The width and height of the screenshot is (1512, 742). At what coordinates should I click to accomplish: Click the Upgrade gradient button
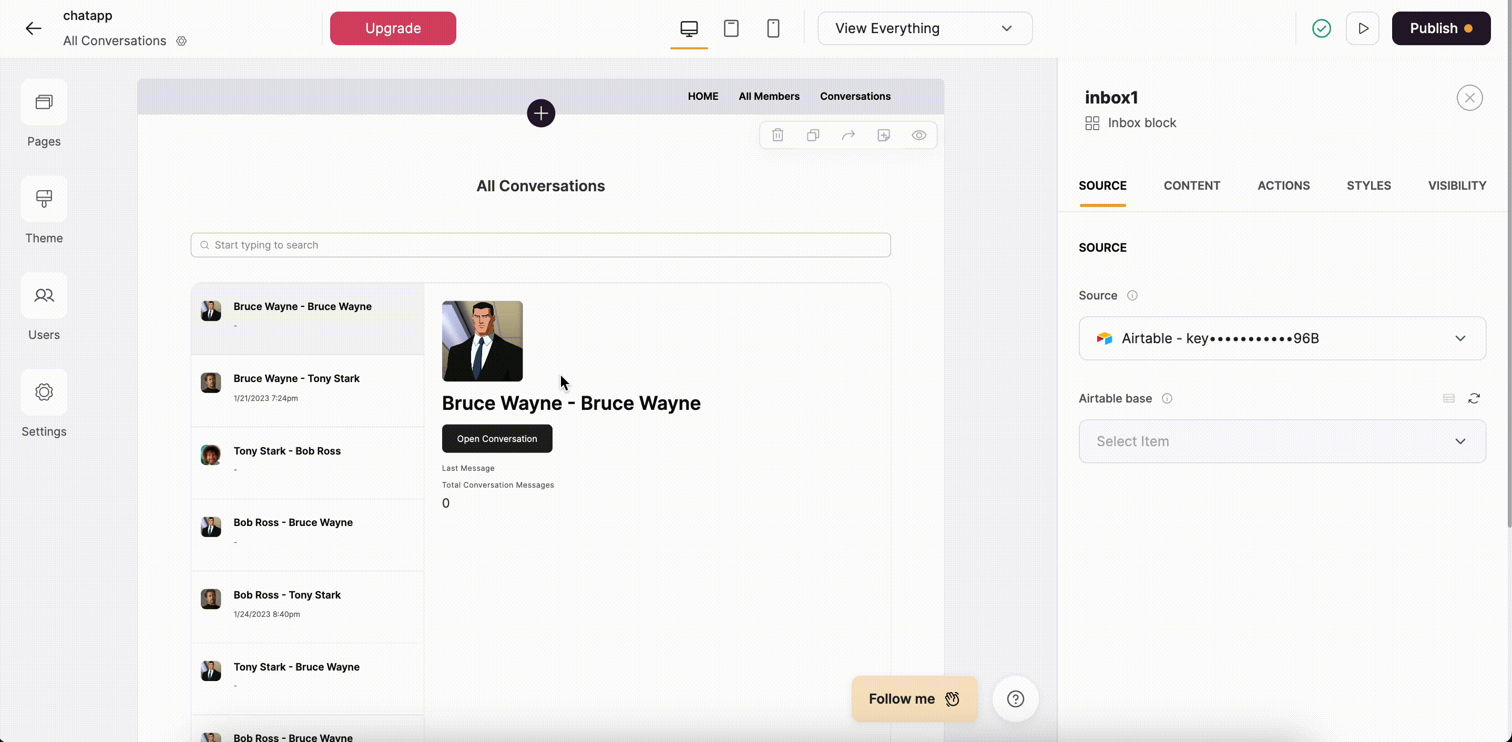[x=392, y=28]
